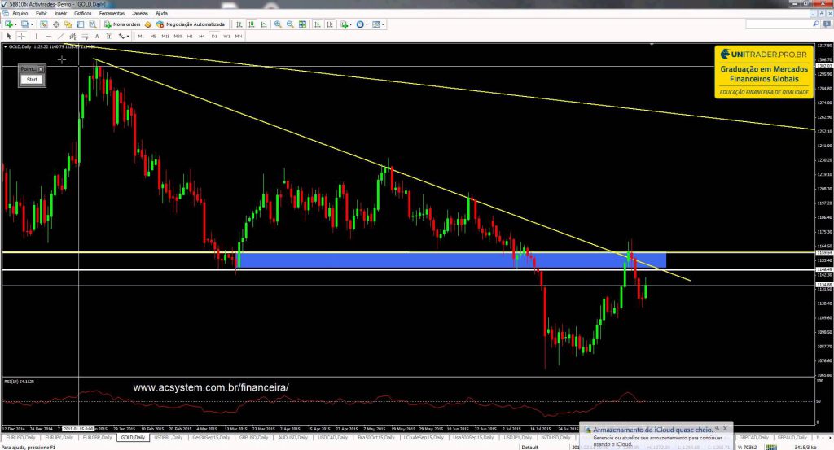Select the trendline drawing tool
Image resolution: width=834 pixels, height=450 pixels.
point(60,36)
